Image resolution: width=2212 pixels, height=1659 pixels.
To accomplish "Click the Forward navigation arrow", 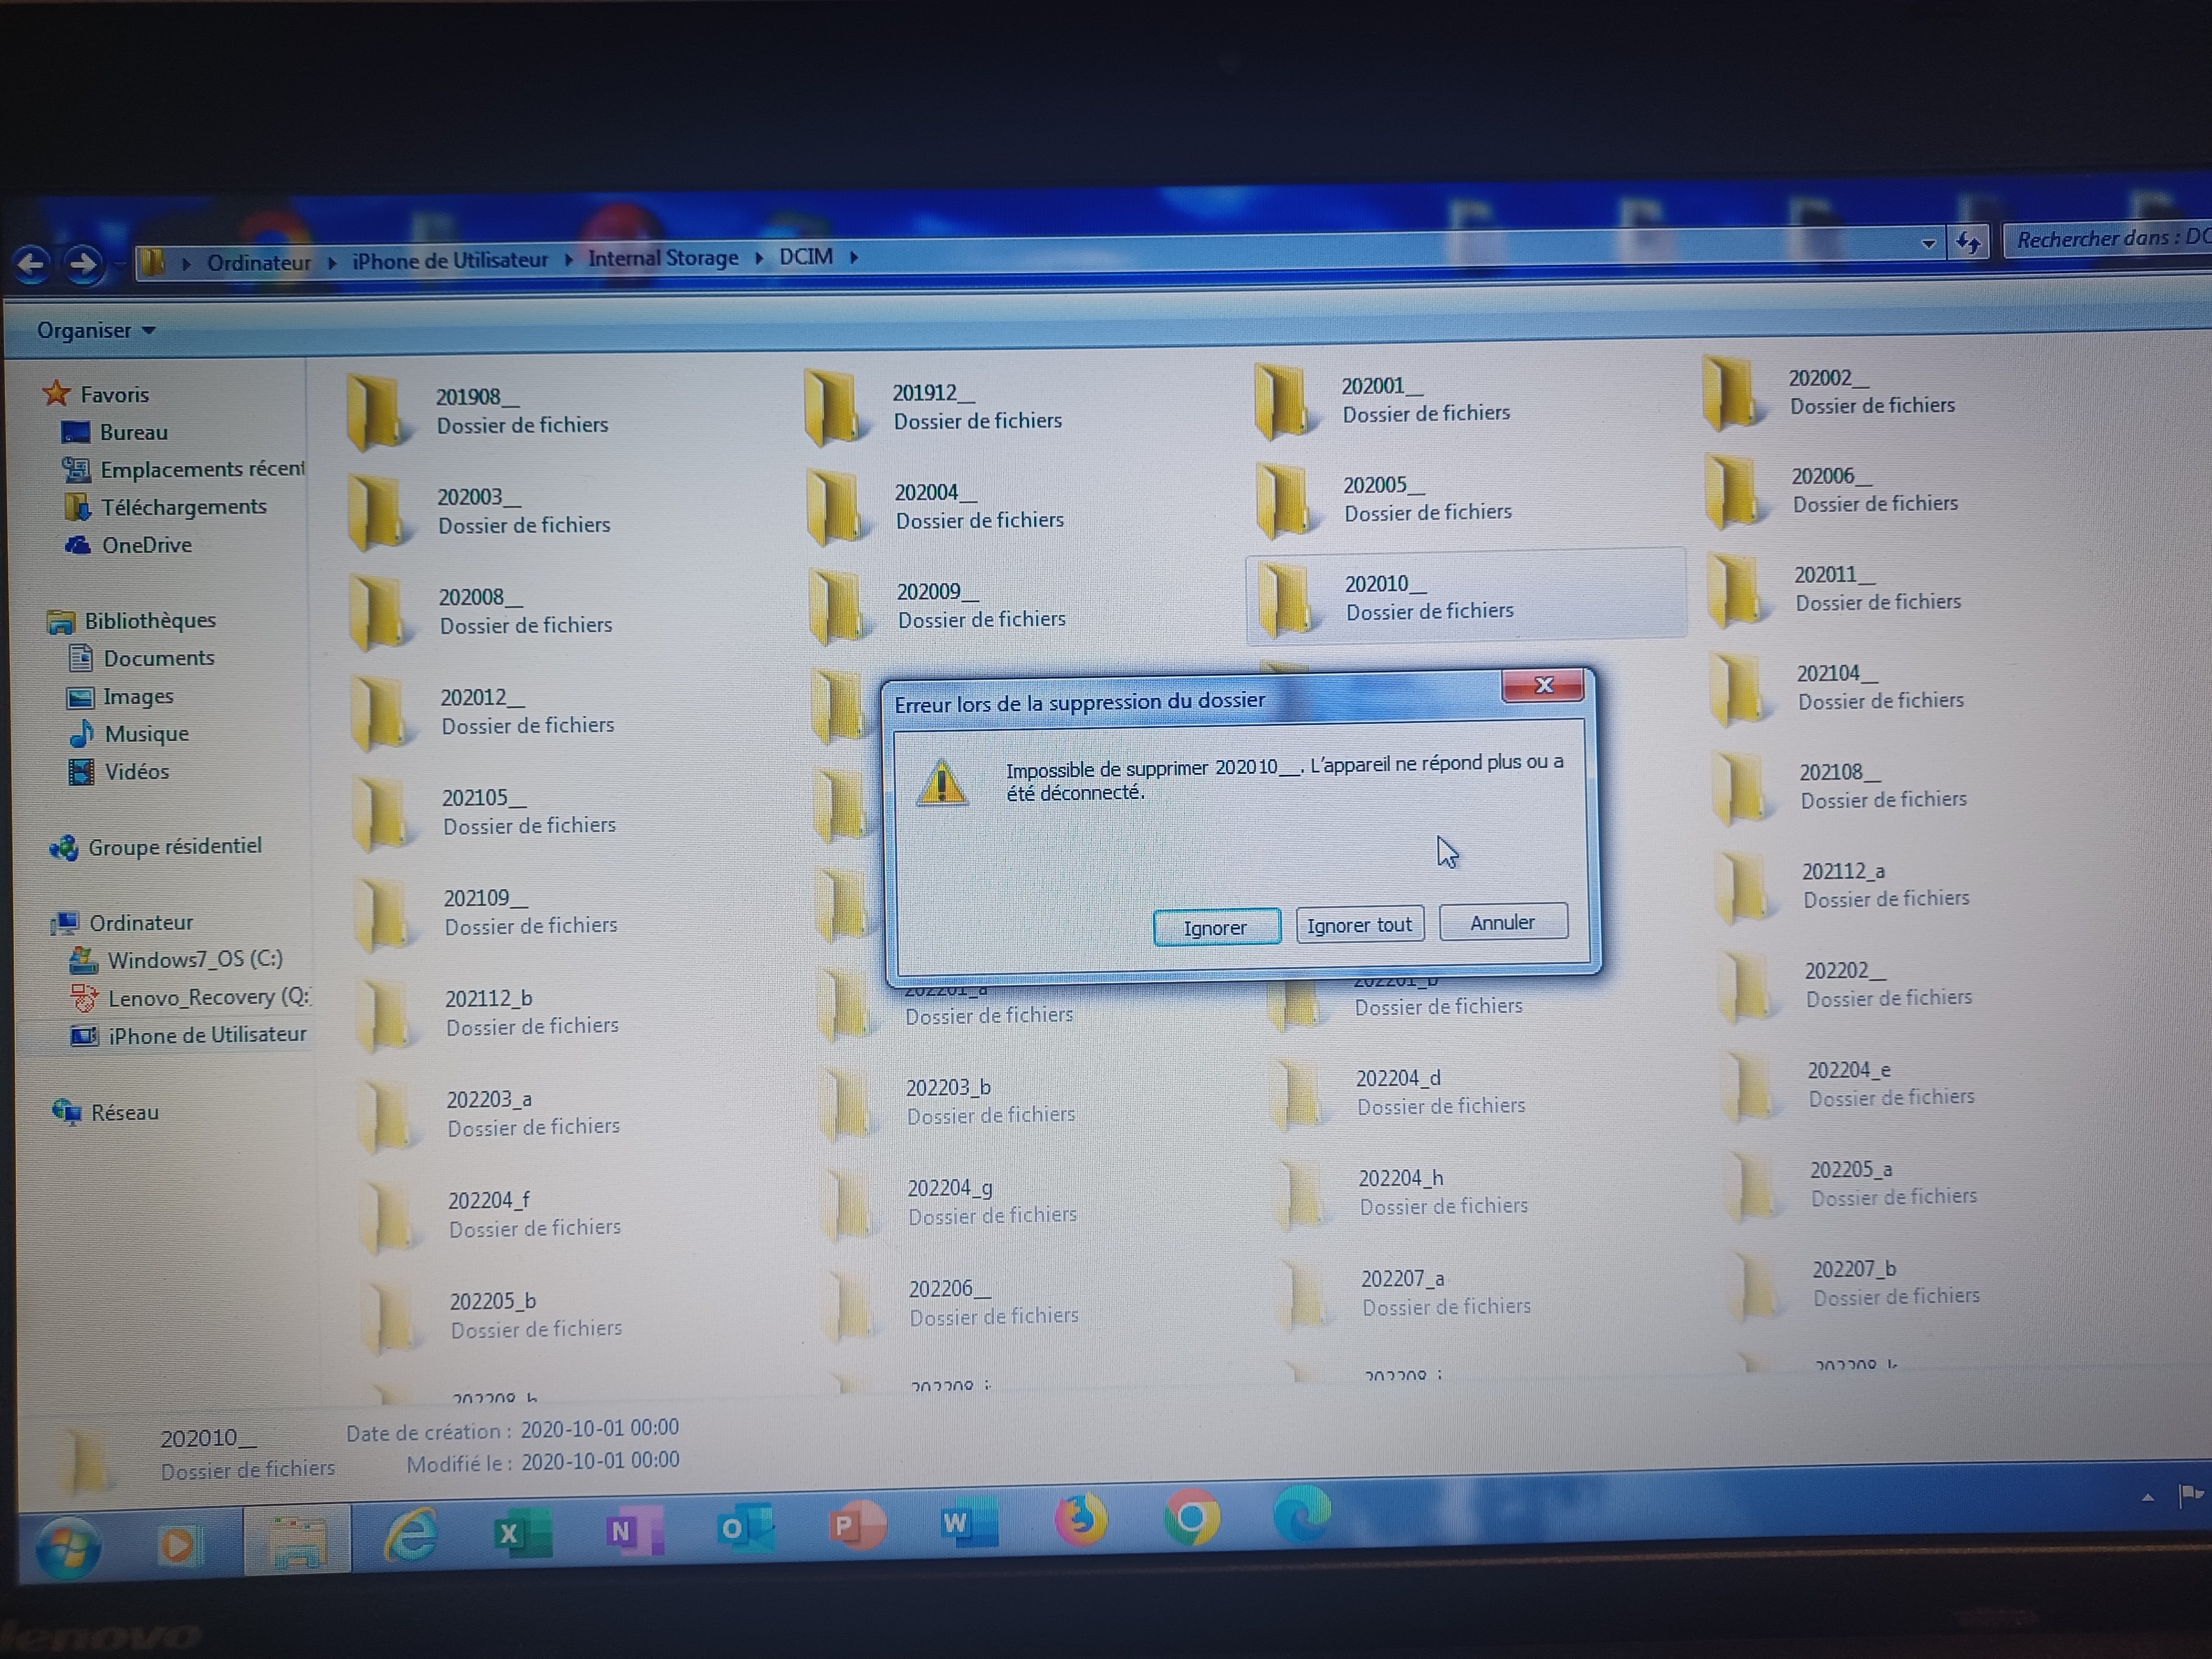I will pyautogui.click(x=84, y=264).
